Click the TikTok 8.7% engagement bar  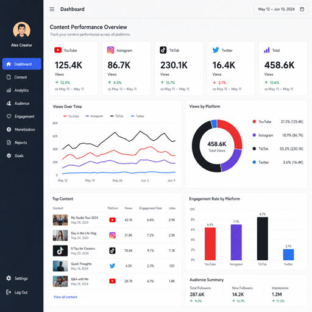[x=263, y=238]
